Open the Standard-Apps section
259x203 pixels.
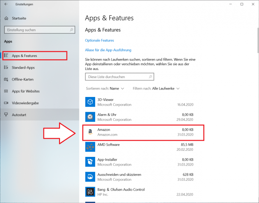pyautogui.click(x=40, y=67)
